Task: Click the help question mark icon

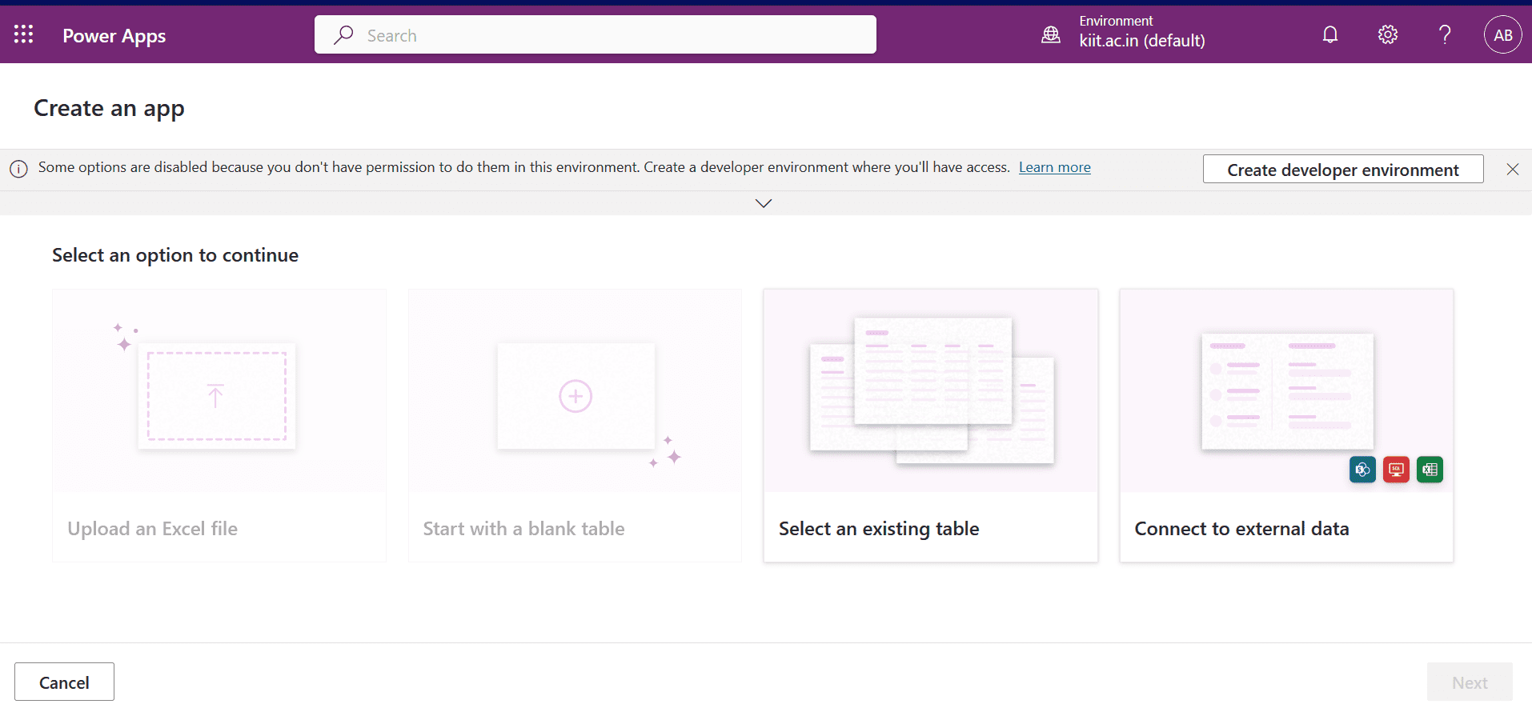Action: [1445, 34]
